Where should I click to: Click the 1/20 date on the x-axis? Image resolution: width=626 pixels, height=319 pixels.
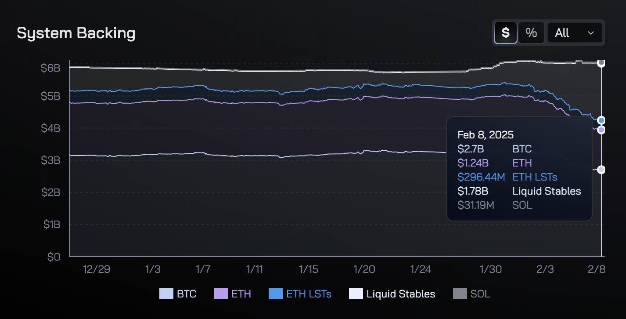pyautogui.click(x=364, y=269)
